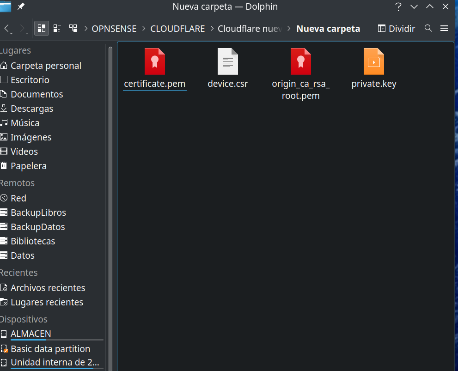Viewport: 458px width, 371px height.
Task: Go back using the back arrow
Action: [7, 28]
